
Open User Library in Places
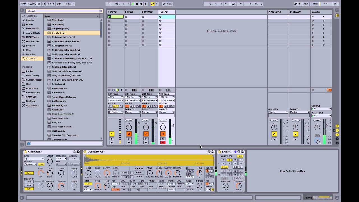(33, 75)
